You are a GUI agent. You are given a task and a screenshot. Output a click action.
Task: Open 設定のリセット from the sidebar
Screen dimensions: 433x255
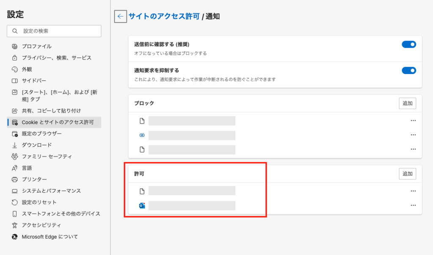[x=39, y=202]
